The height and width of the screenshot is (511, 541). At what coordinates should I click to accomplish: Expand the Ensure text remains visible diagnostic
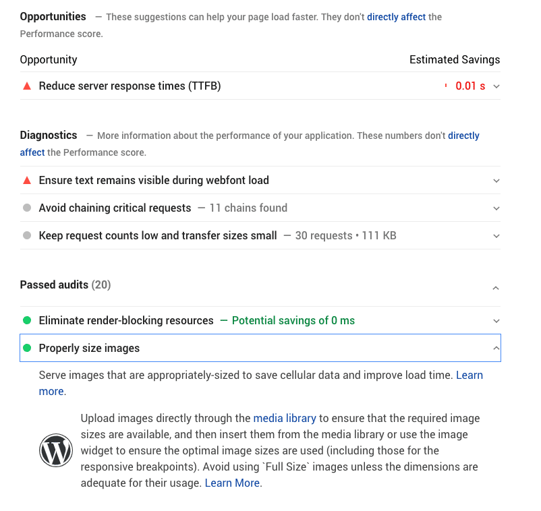(x=496, y=181)
